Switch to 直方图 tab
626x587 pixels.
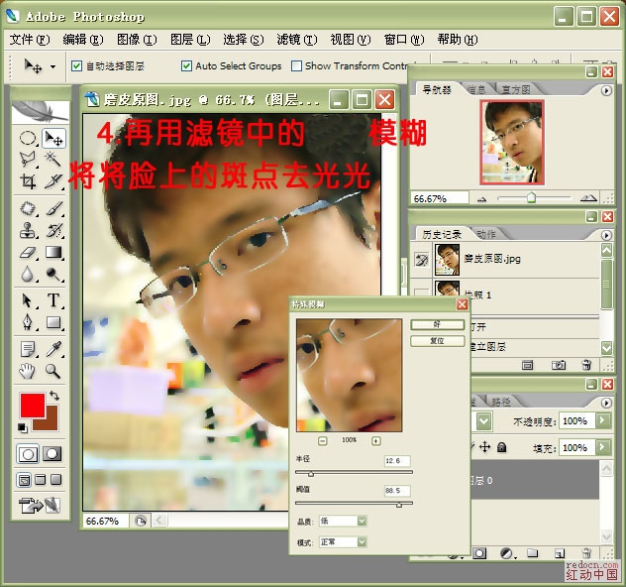click(x=516, y=89)
